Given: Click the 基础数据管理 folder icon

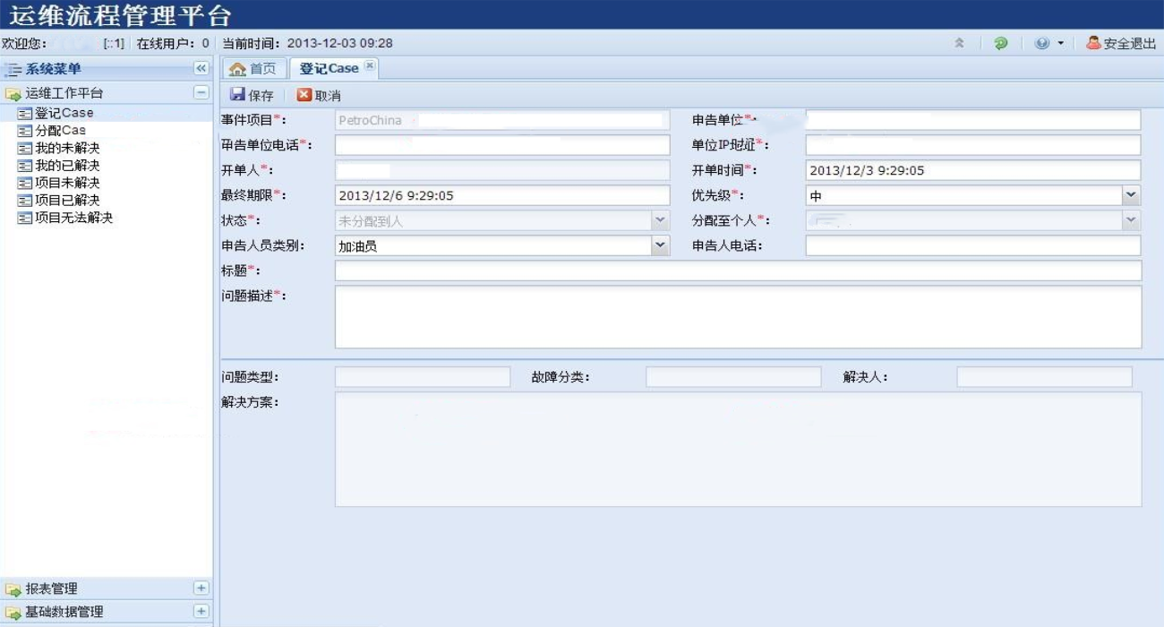Looking at the screenshot, I should (13, 613).
